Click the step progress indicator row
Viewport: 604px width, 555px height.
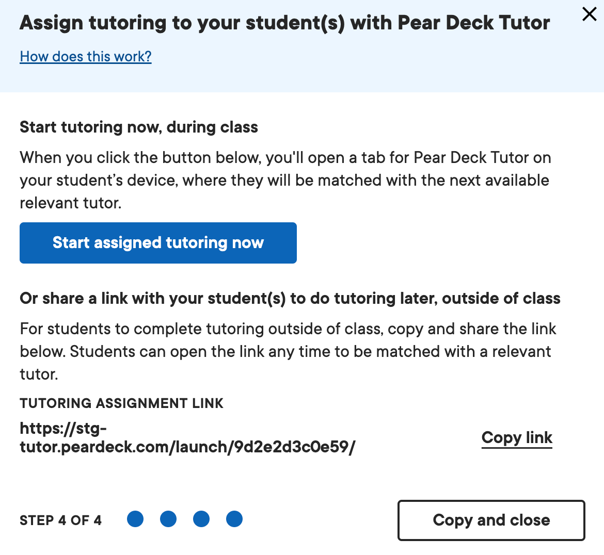184,519
